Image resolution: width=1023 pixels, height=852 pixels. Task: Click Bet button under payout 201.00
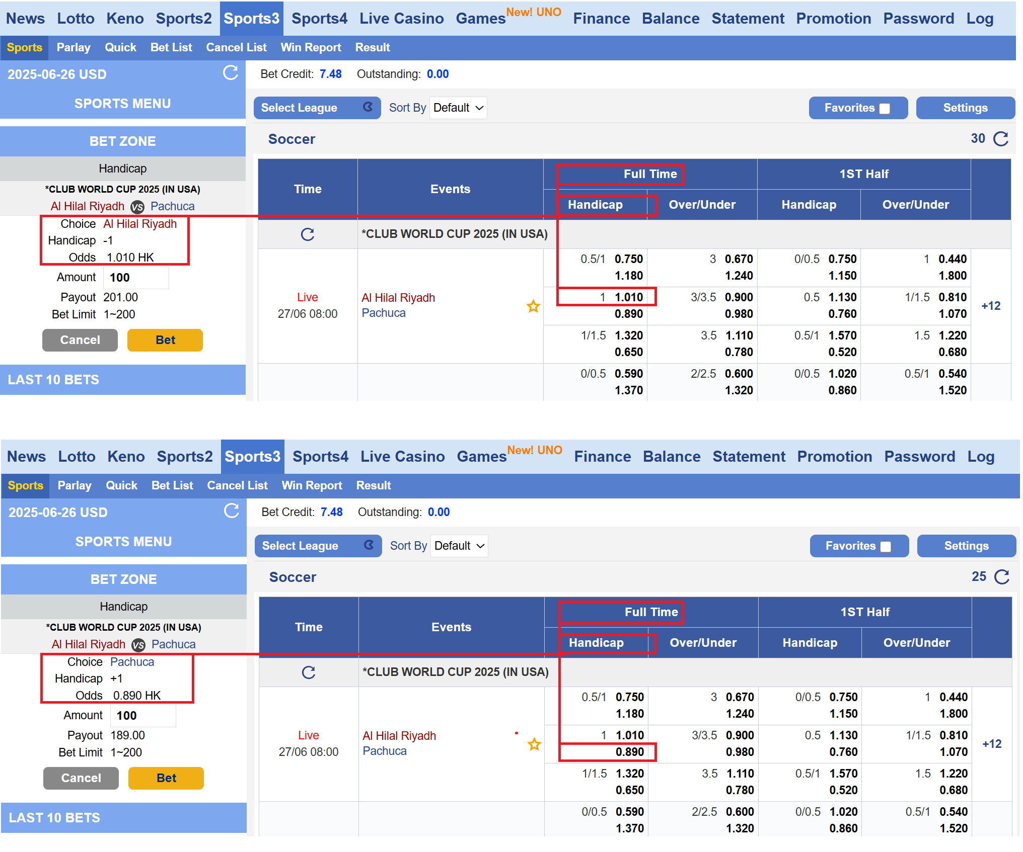point(165,340)
